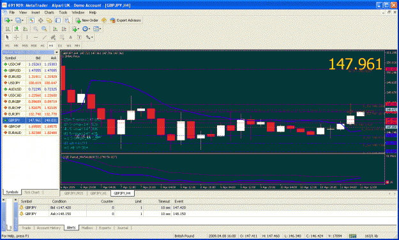This screenshot has height=240, width=399.
Task: Select the Crosshair tool
Action: click(x=17, y=38)
